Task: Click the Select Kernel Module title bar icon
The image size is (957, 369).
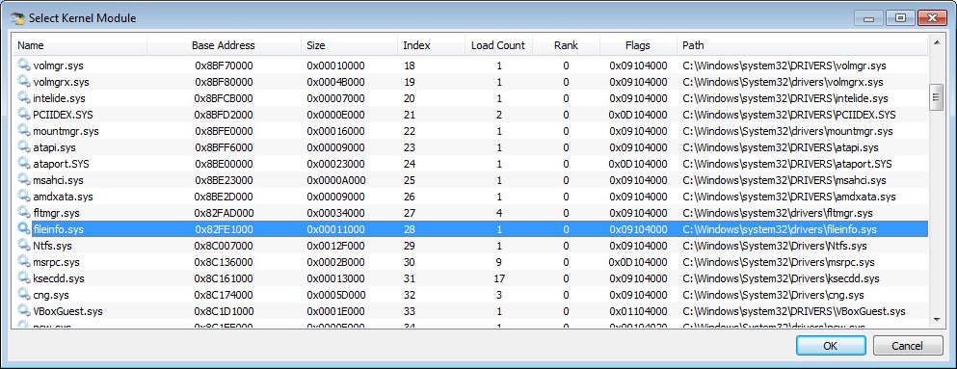Action: 17,18
